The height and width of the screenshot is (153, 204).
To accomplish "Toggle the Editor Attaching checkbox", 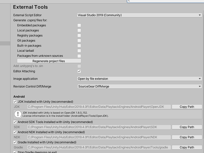I will click(x=79, y=71).
